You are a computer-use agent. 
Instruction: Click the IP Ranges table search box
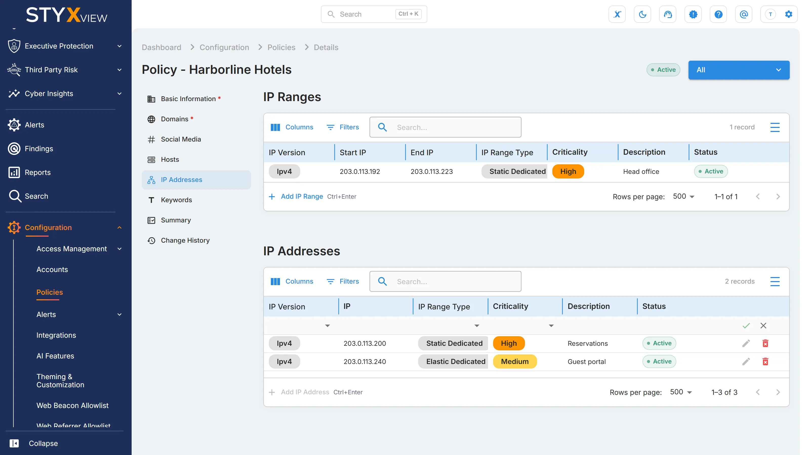click(445, 127)
